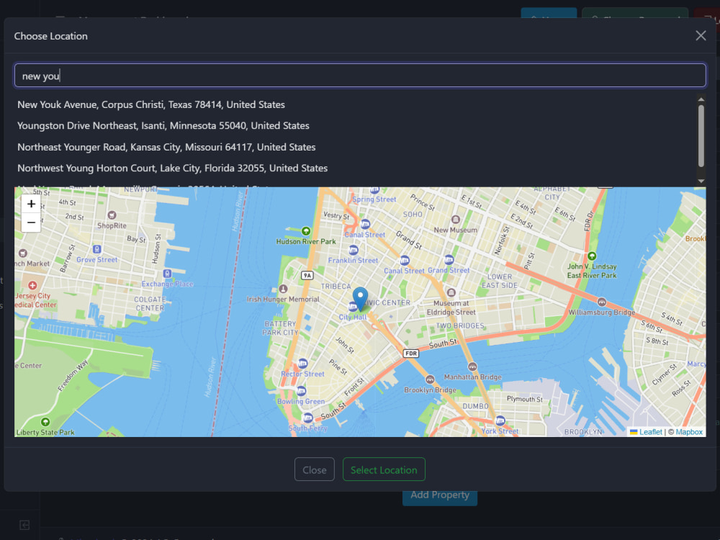
Task: Click the Canal Street subway icon near Vestry St
Action: coord(365,225)
